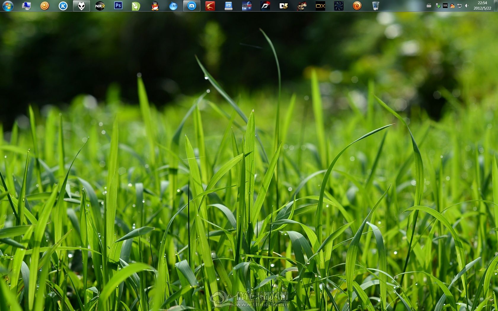Screen dimensions: 498x311
Task: Open the black fan utility icon
Action: point(339,6)
